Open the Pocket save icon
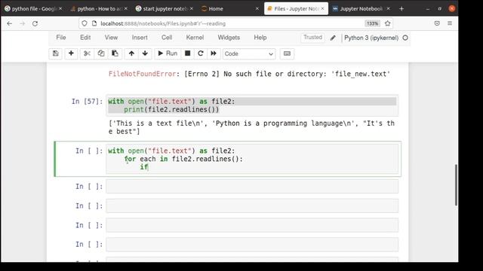This screenshot has width=483, height=271. pyautogui.click(x=437, y=23)
